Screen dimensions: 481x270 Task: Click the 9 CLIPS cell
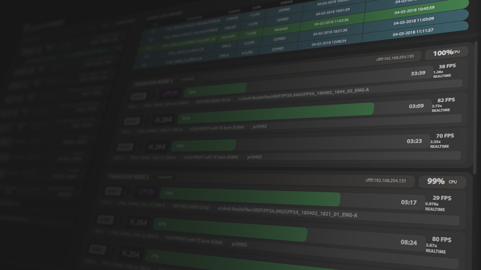point(247,53)
